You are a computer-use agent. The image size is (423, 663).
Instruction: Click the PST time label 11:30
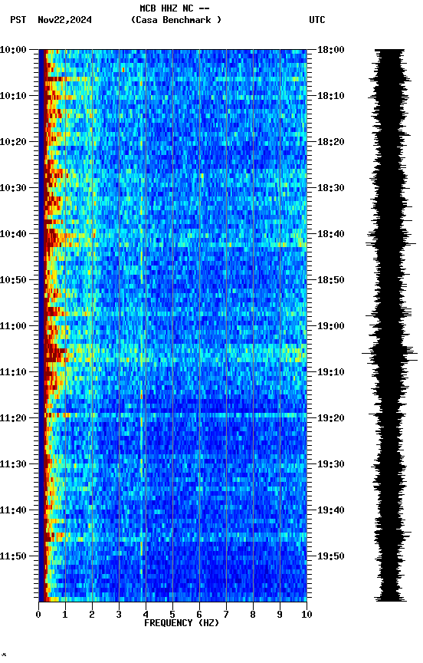point(13,465)
